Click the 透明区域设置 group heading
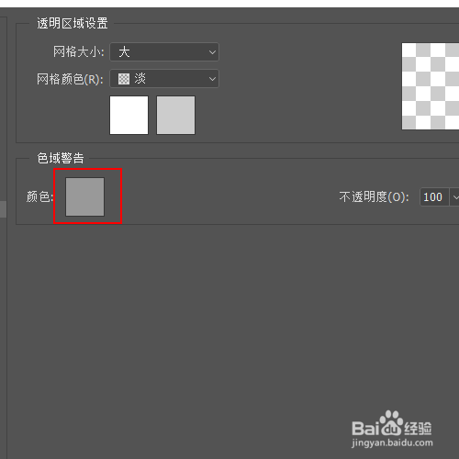This screenshot has height=459, width=459. [73, 23]
